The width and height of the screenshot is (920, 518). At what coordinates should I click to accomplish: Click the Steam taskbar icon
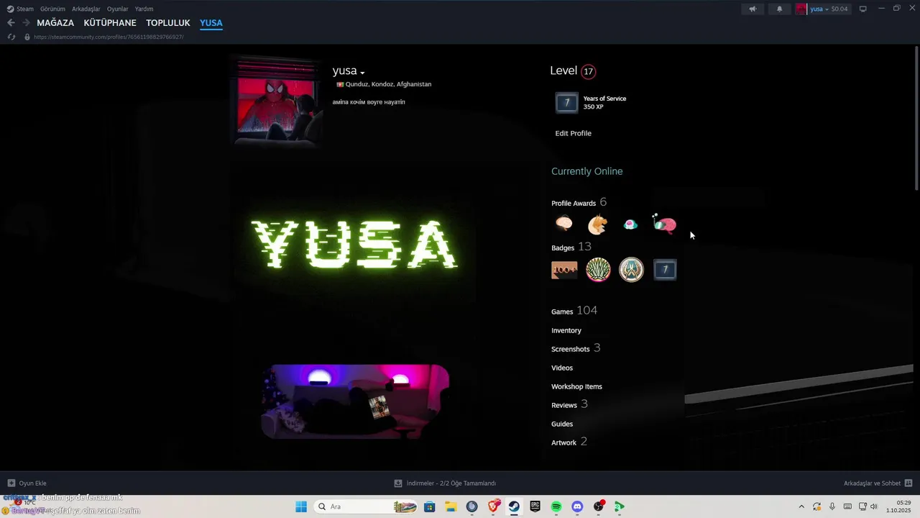coord(515,506)
